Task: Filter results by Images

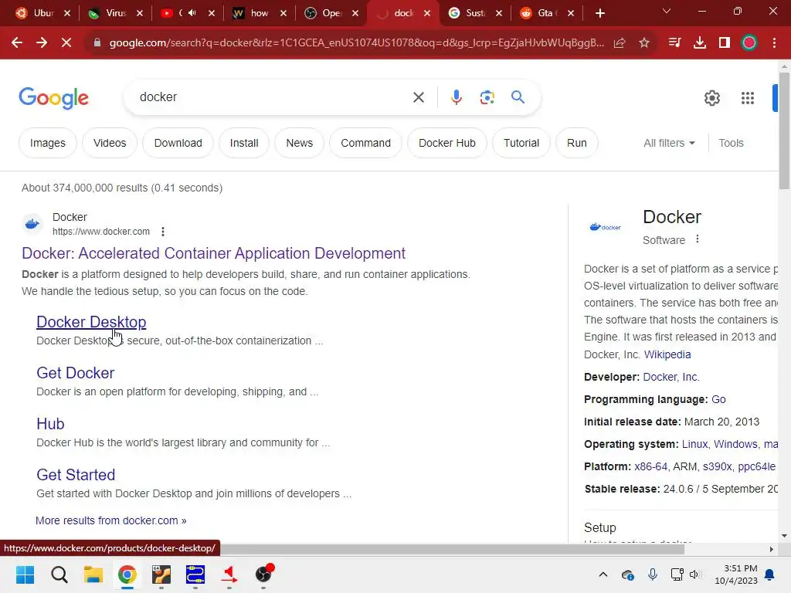Action: coord(47,143)
